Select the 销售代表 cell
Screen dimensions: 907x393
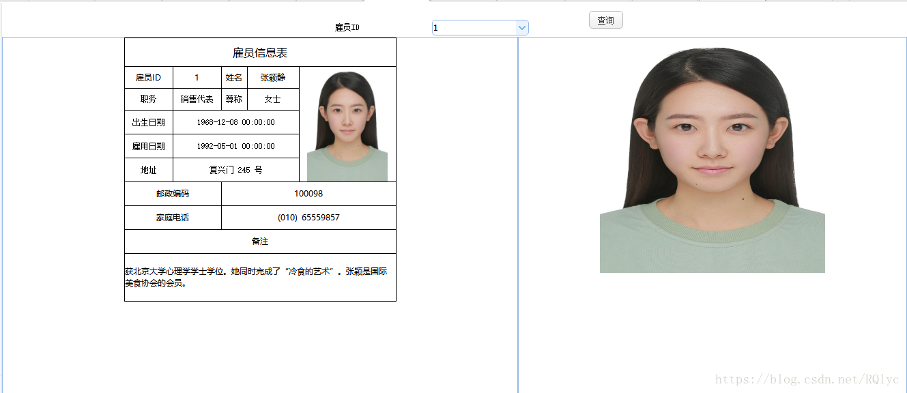pos(197,100)
